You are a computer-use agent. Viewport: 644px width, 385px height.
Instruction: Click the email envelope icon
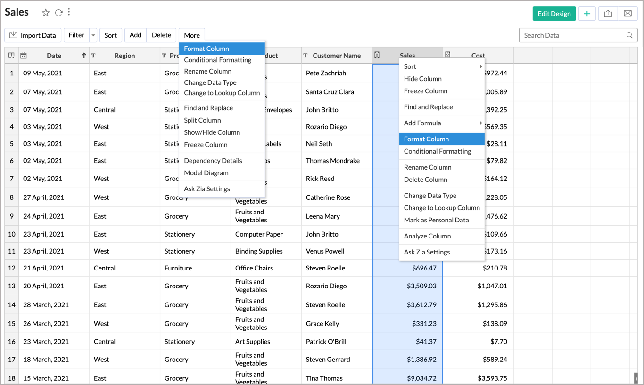point(628,14)
